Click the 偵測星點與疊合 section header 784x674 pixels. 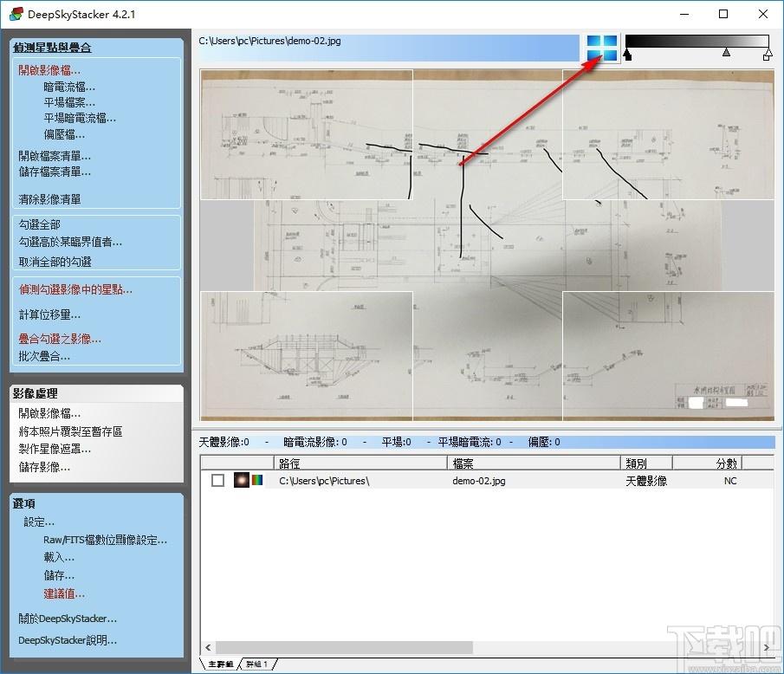coord(52,48)
